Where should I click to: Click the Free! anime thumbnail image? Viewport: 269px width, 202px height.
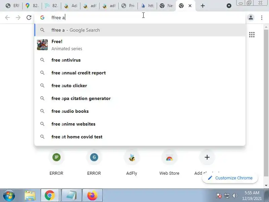point(42,45)
